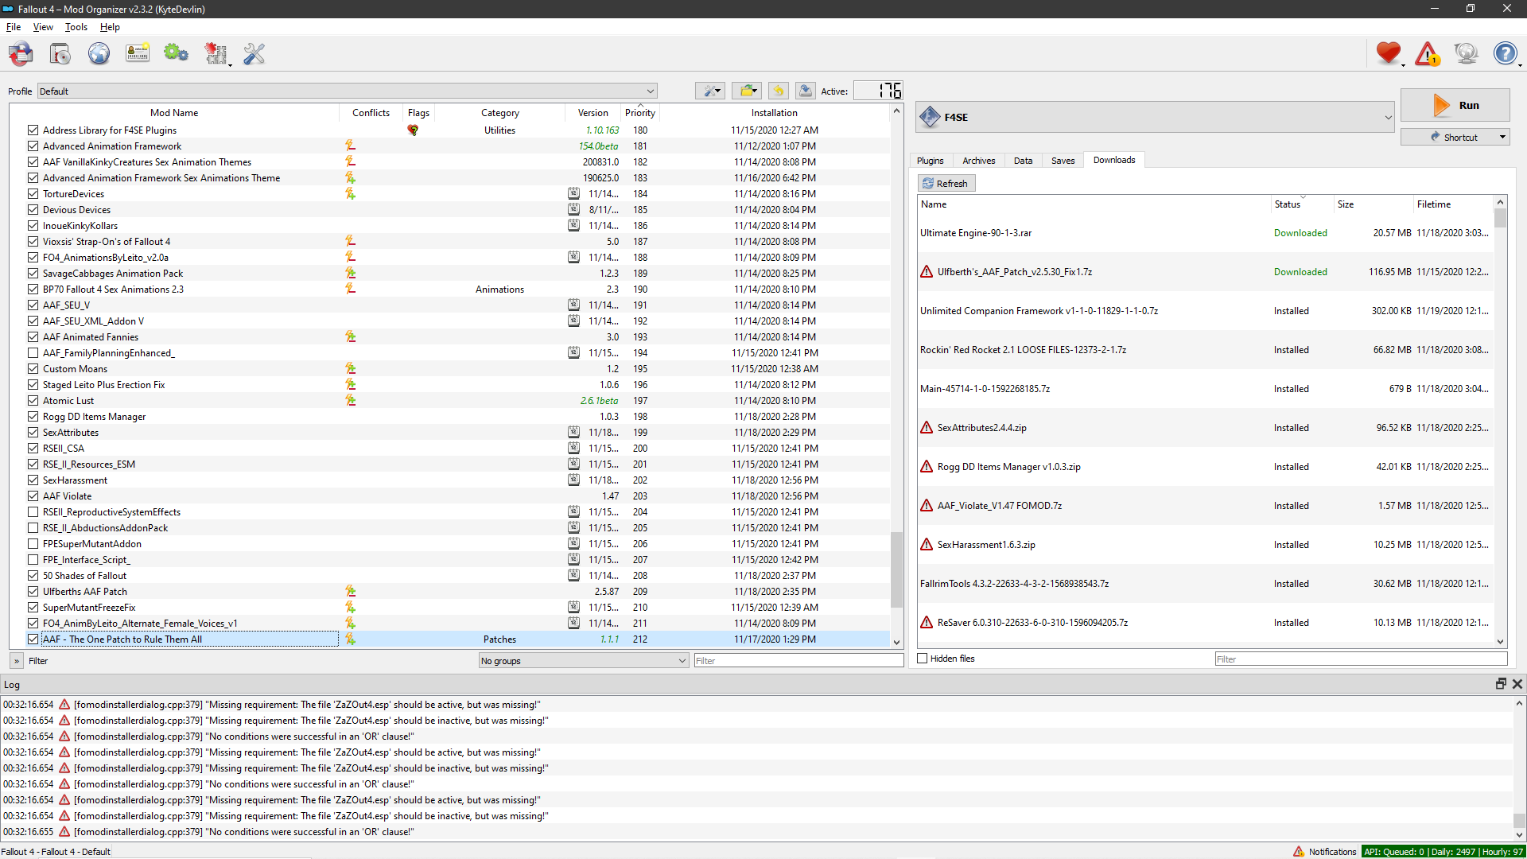Uncheck the Address Library for F4SE Plugins mod
The image size is (1527, 859).
tap(33, 130)
